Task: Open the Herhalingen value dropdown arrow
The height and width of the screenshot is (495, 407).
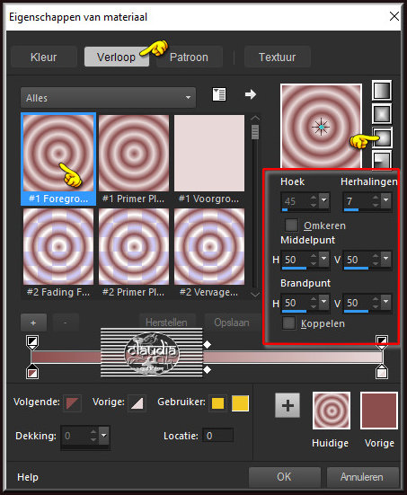Action: pos(385,200)
